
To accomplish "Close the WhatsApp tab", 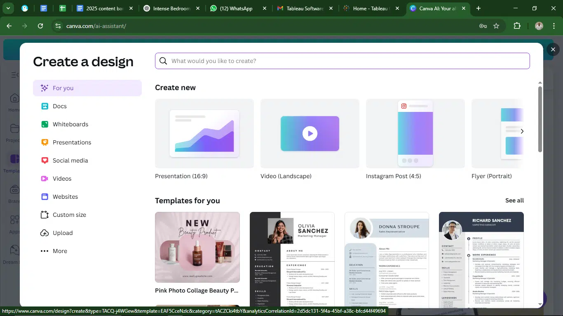I will (264, 8).
